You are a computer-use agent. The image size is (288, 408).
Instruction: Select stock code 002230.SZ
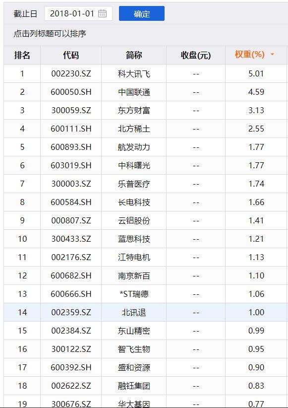point(71,73)
